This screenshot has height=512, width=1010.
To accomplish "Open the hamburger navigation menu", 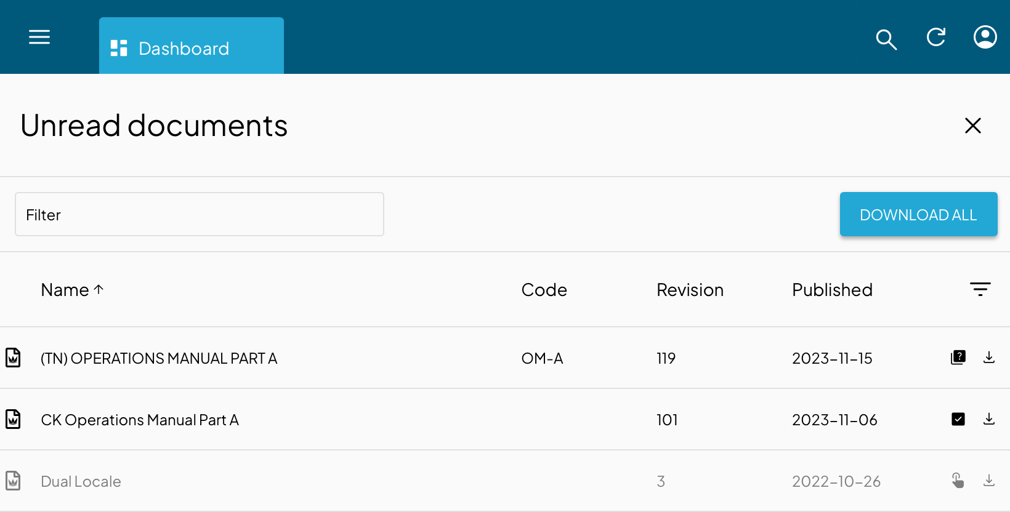I will point(39,37).
